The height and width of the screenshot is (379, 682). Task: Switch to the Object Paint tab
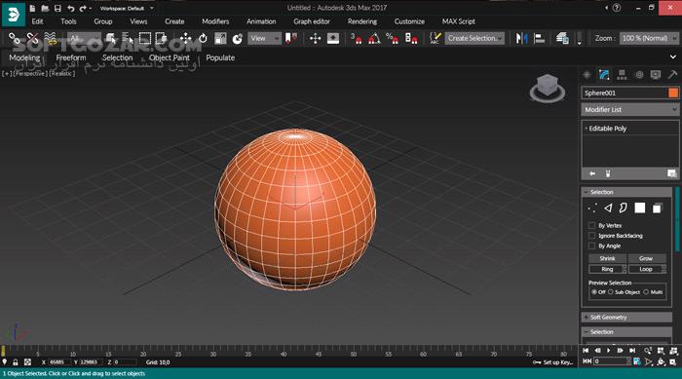click(x=170, y=57)
